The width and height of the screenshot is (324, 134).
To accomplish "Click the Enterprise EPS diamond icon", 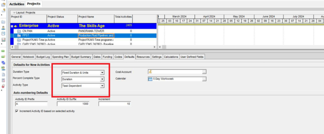I will click(x=16, y=26).
